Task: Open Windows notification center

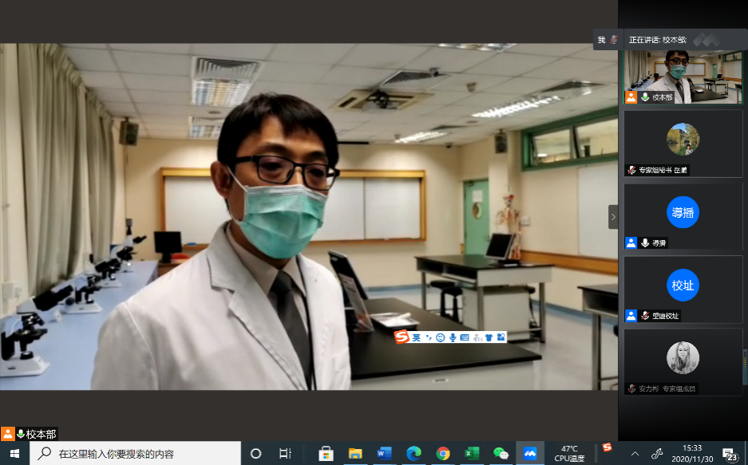Action: point(730,454)
